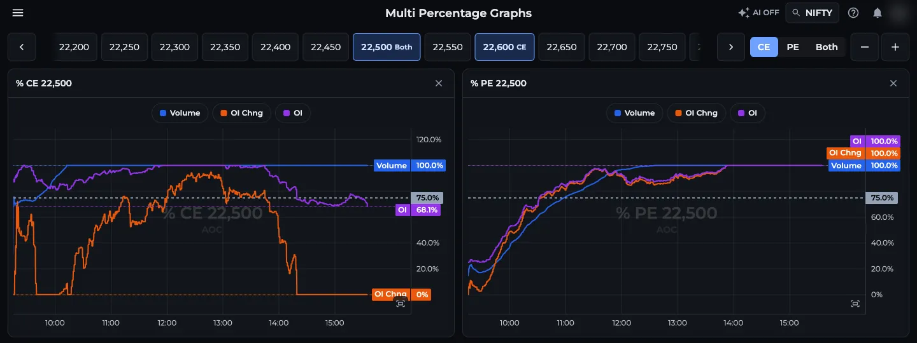Click the minus button to reduce graphs
917x343 pixels.
pos(865,47)
